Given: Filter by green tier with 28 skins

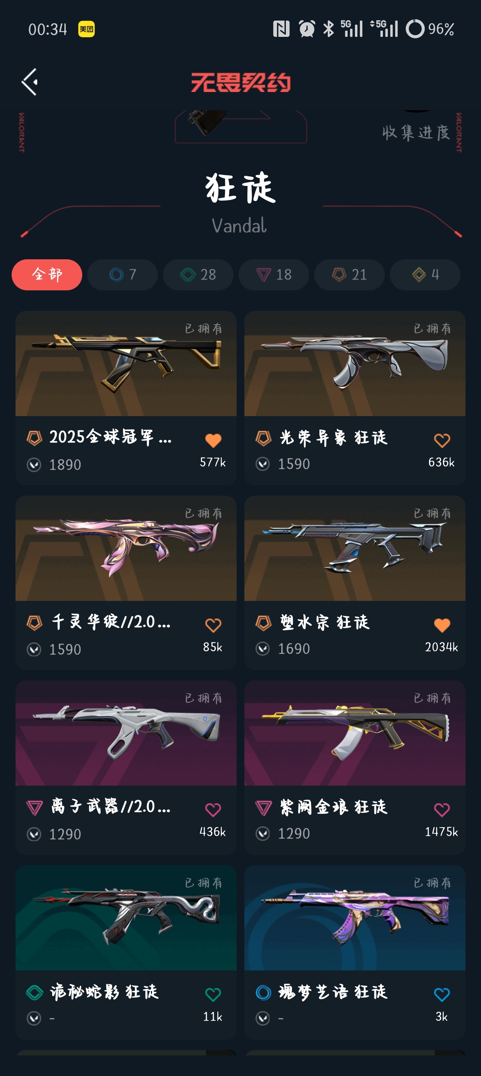Looking at the screenshot, I should [x=198, y=274].
